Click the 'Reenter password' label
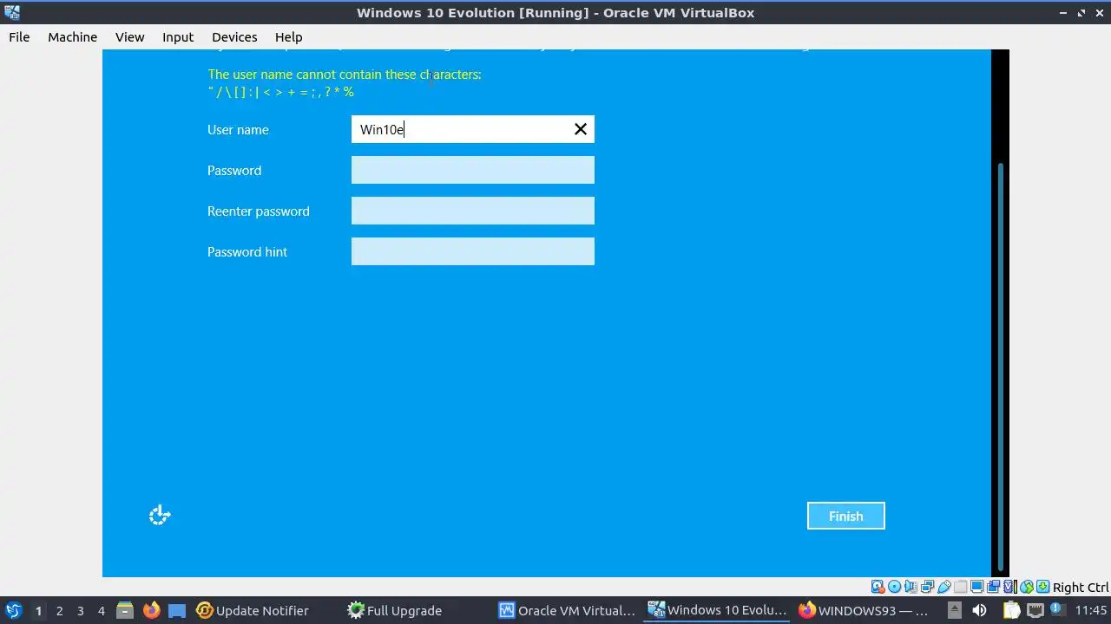The height and width of the screenshot is (624, 1111). point(258,211)
